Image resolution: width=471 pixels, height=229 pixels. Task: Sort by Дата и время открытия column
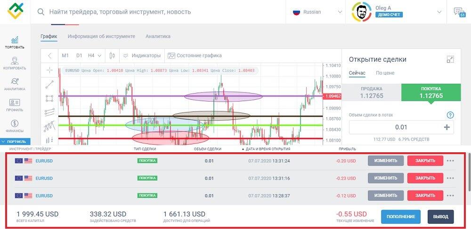pyautogui.click(x=266, y=149)
